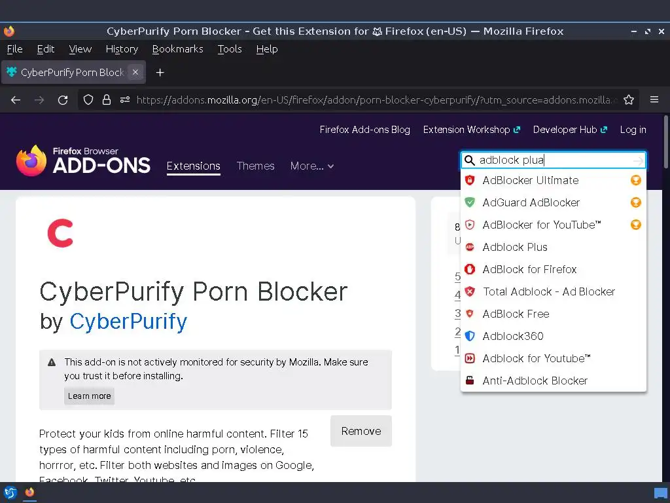Image resolution: width=670 pixels, height=503 pixels.
Task: Open the File menu
Action: point(14,49)
